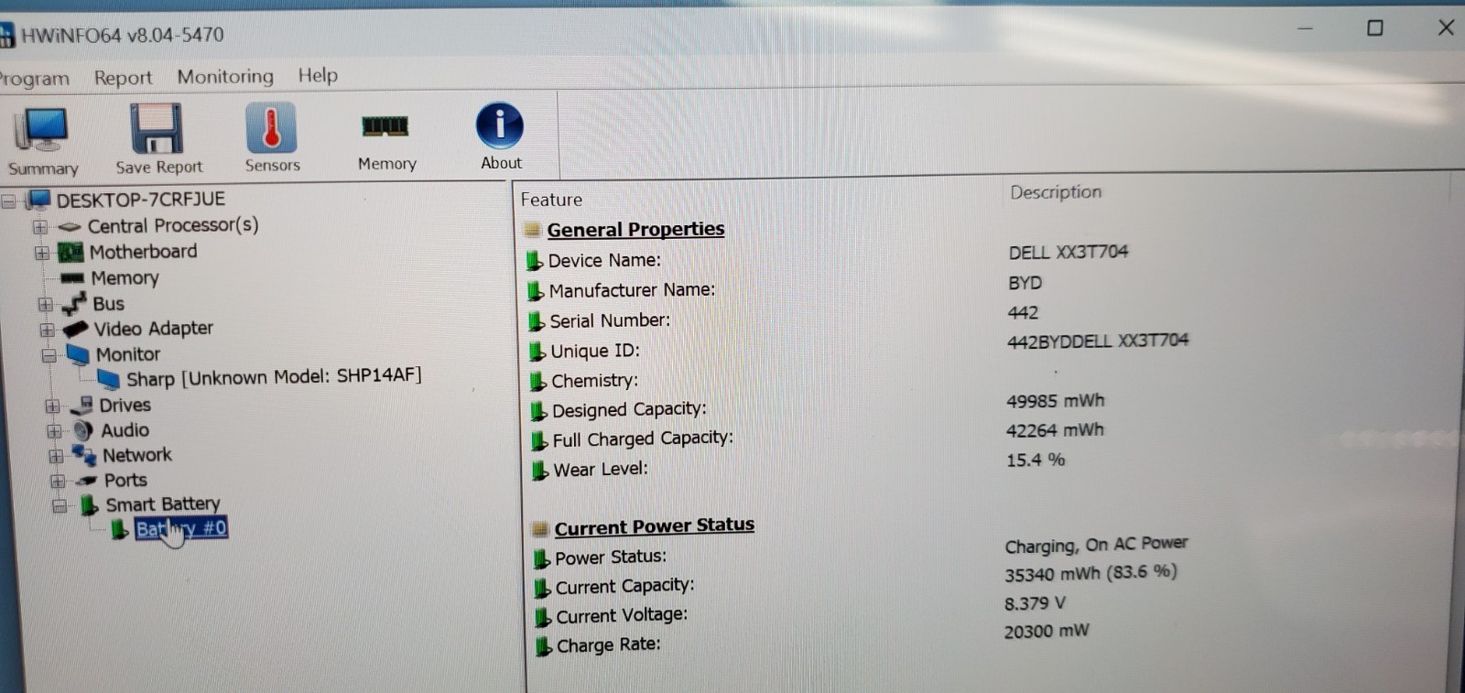Click the Battery #0 battery icon

click(119, 529)
